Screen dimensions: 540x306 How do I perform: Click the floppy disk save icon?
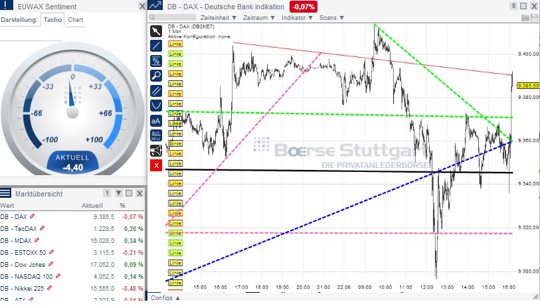[x=535, y=18]
